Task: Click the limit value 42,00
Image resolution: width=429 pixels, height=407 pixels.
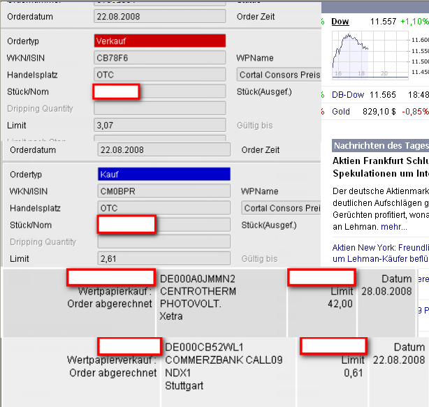Action: point(340,304)
